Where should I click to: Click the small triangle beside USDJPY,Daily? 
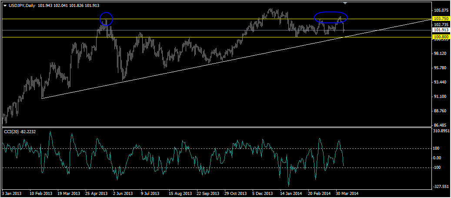5,6
